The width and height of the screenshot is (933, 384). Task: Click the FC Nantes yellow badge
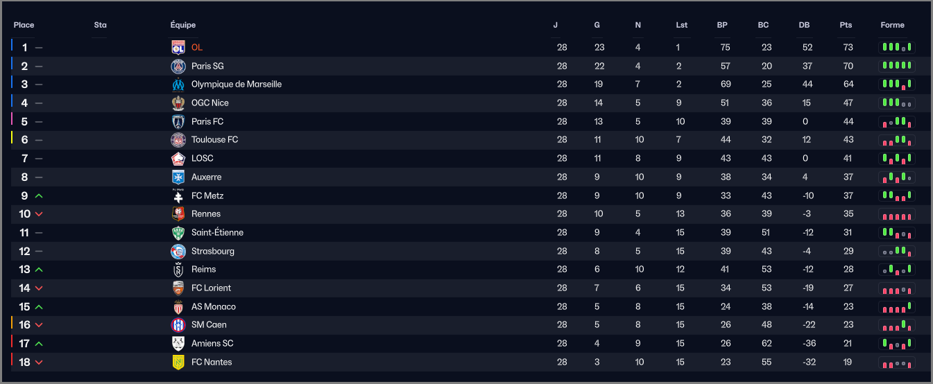(178, 362)
